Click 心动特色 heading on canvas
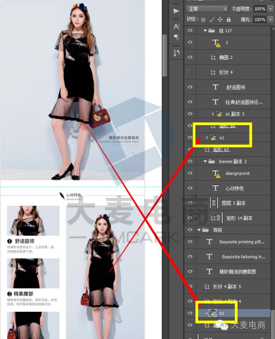Image resolution: width=275 pixels, height=339 pixels. click(73, 195)
